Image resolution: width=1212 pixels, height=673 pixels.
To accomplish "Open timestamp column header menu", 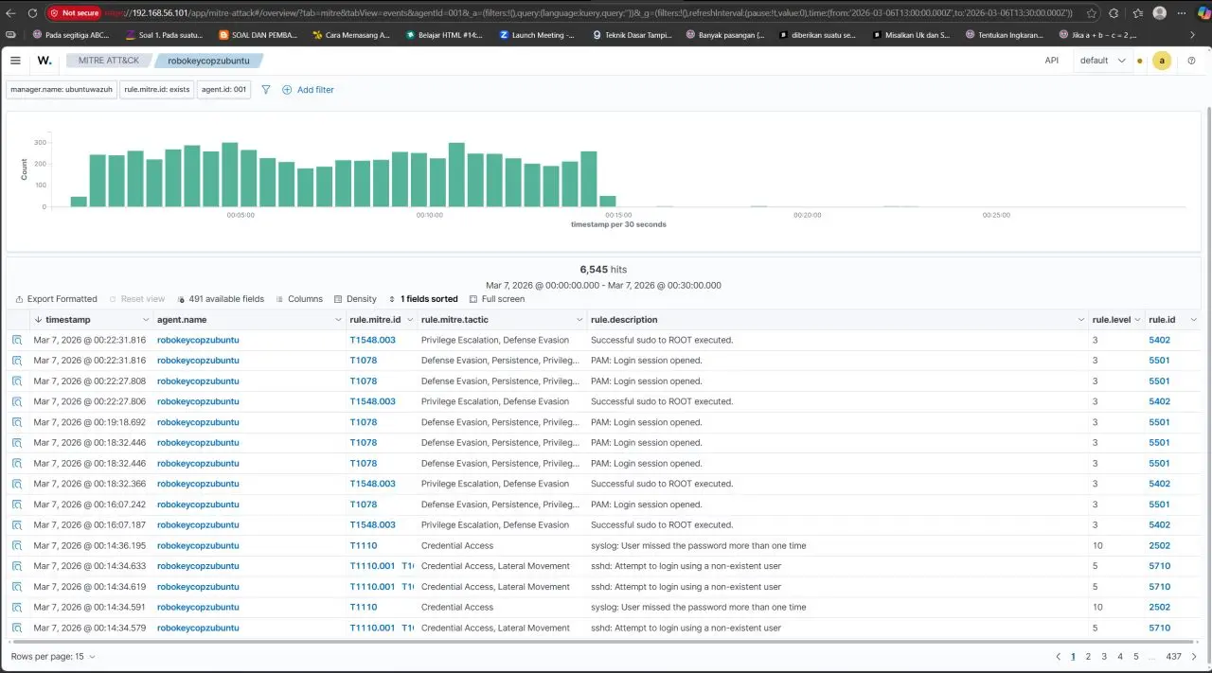I will pos(146,320).
